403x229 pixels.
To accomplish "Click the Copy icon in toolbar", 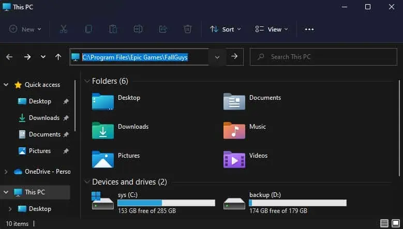I will [88, 29].
